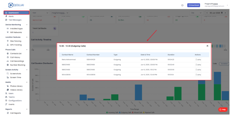
Task: Collapse the Phone Calls section
Action: click(x=27, y=50)
